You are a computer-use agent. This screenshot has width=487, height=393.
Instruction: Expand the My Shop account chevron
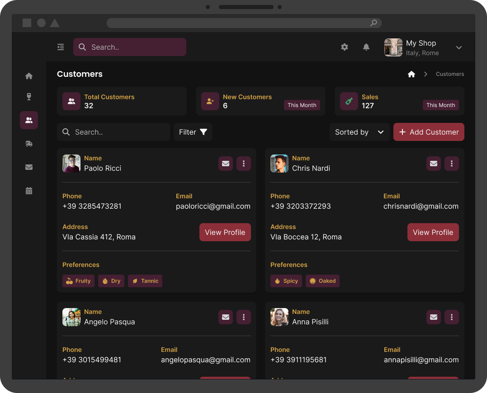click(459, 47)
